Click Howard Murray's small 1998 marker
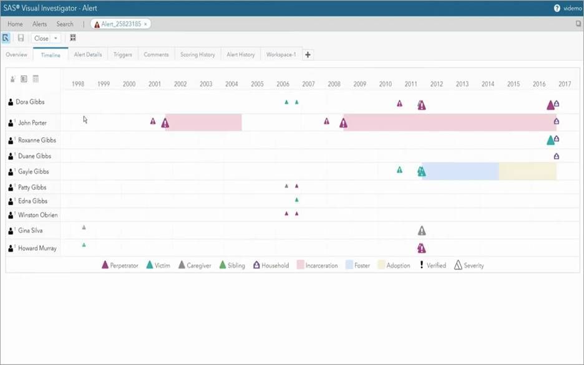This screenshot has height=365, width=584. click(x=84, y=245)
